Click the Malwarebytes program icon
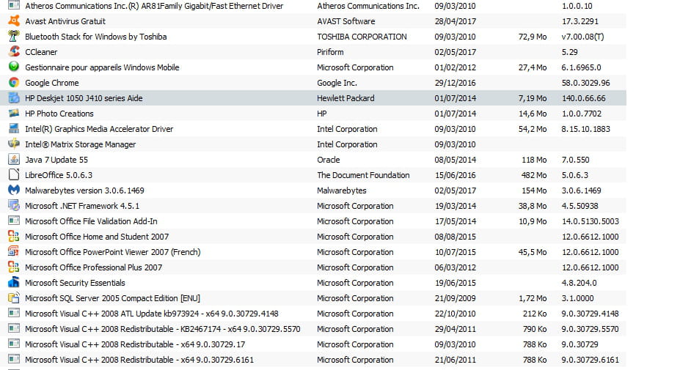680x370 pixels. 14,190
